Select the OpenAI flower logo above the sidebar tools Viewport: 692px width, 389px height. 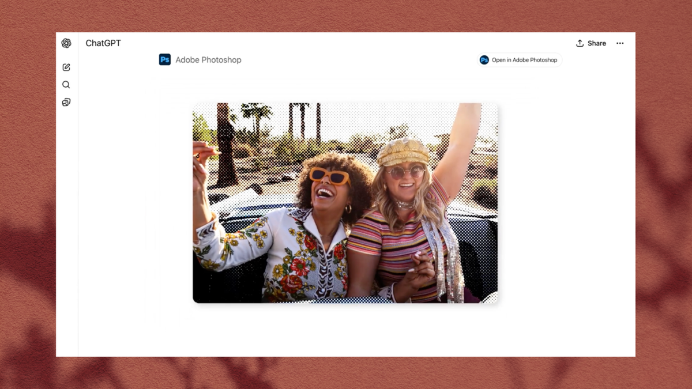pyautogui.click(x=66, y=43)
